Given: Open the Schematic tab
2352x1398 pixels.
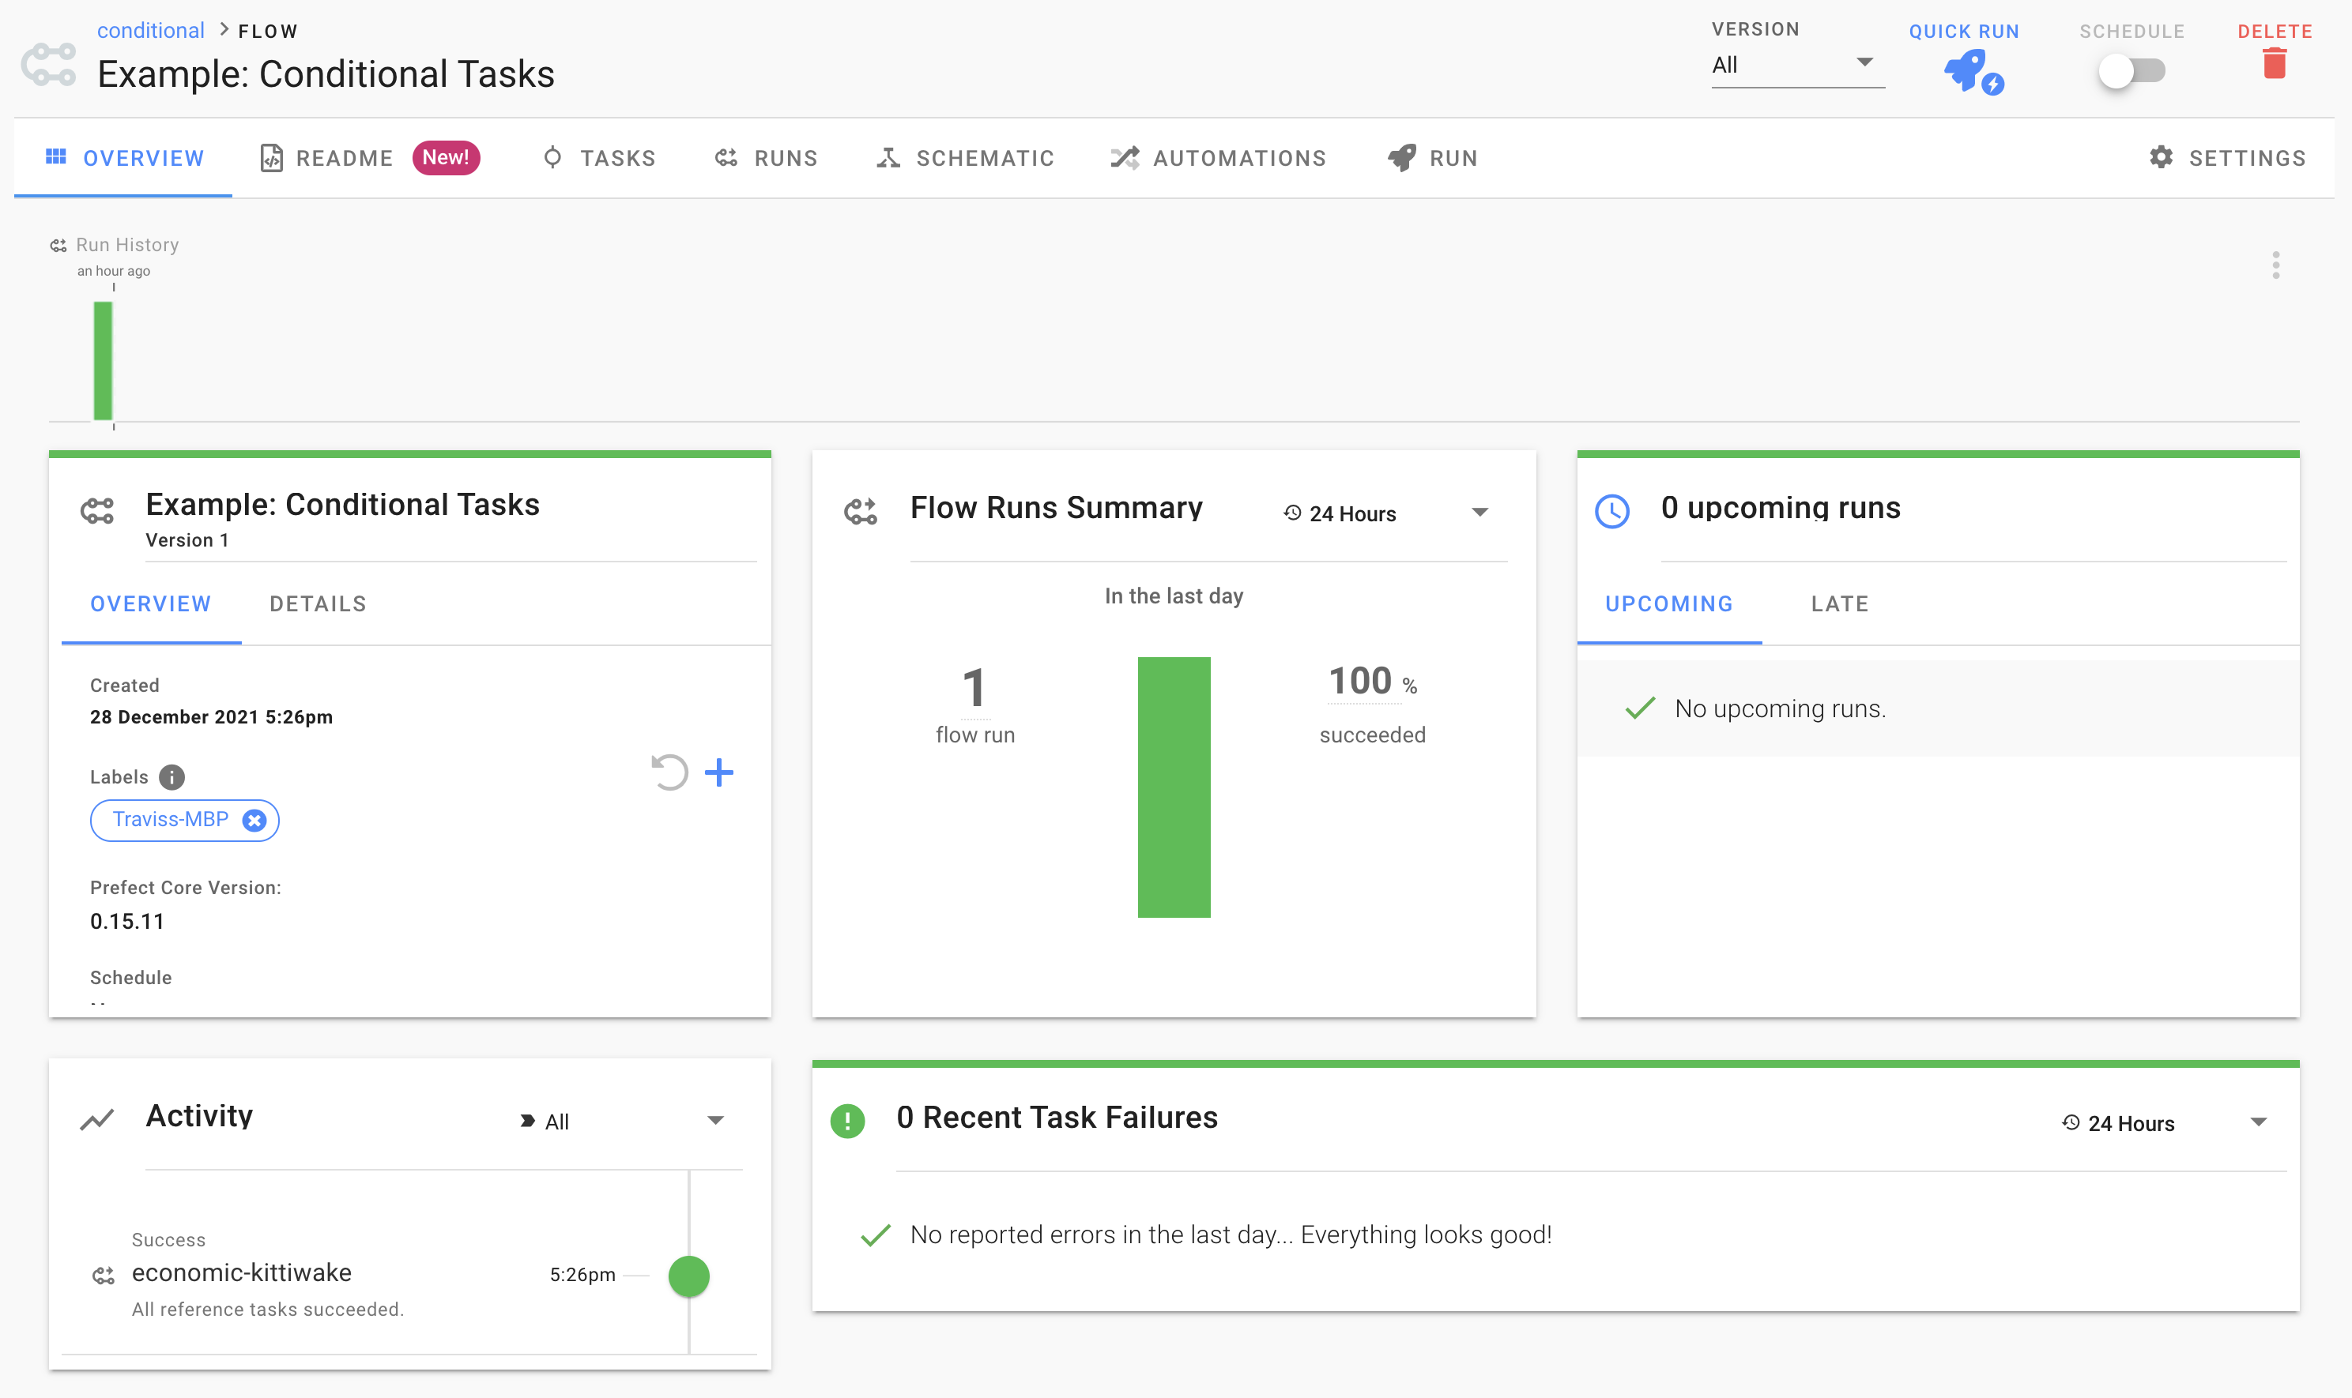Looking at the screenshot, I should (x=965, y=158).
